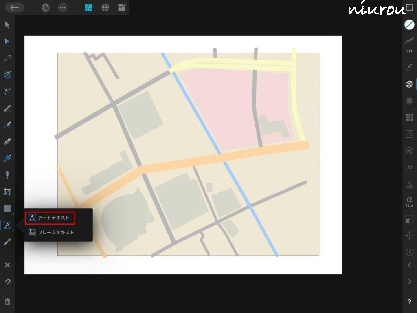This screenshot has height=313, width=417.
Task: Select the Color Picker eyedropper tool
Action: coord(7,242)
